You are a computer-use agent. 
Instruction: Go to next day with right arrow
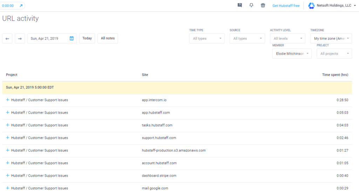[20, 39]
